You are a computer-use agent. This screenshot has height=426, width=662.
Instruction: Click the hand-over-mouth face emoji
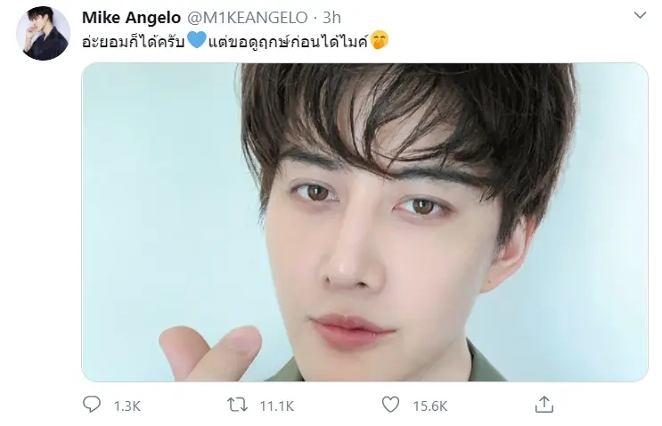(x=380, y=40)
